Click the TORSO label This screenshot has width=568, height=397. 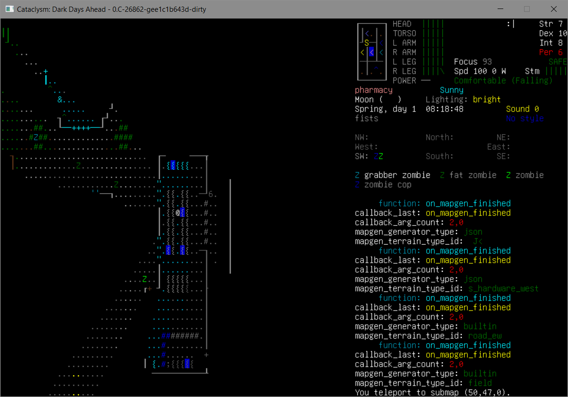pyautogui.click(x=404, y=33)
